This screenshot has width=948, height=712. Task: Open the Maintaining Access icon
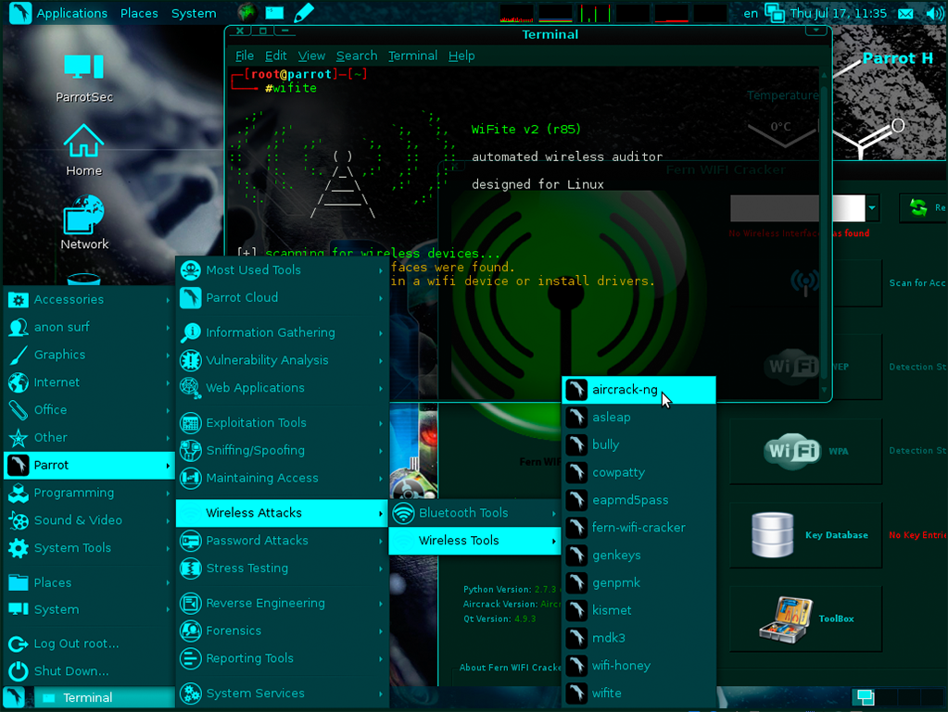(191, 479)
